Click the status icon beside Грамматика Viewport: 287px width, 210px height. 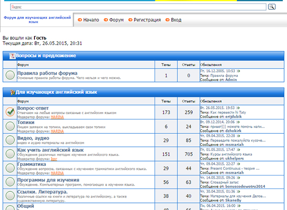click(10, 168)
